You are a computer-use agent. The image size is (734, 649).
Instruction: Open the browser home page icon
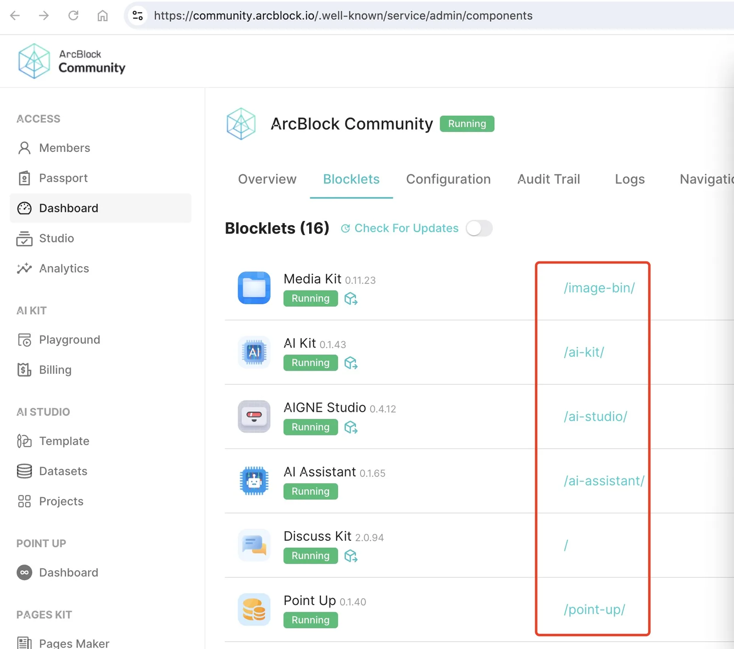[x=103, y=16]
